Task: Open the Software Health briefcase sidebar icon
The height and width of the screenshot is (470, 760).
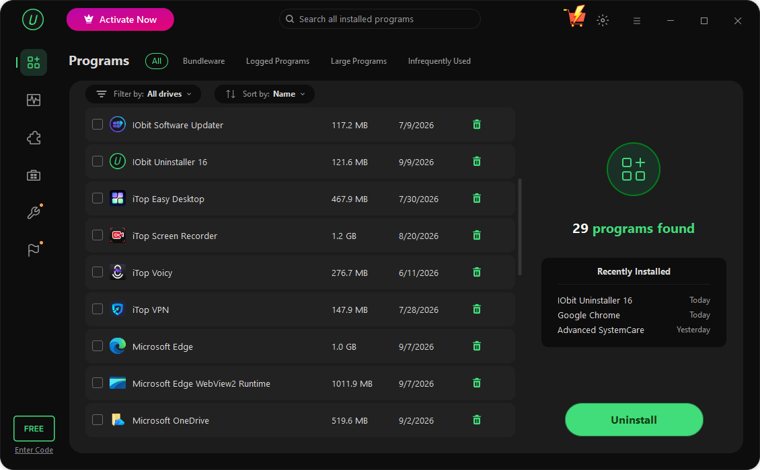Action: point(34,175)
